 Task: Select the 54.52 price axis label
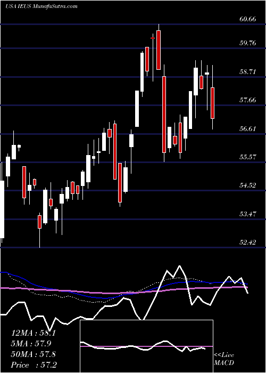[x=248, y=185]
